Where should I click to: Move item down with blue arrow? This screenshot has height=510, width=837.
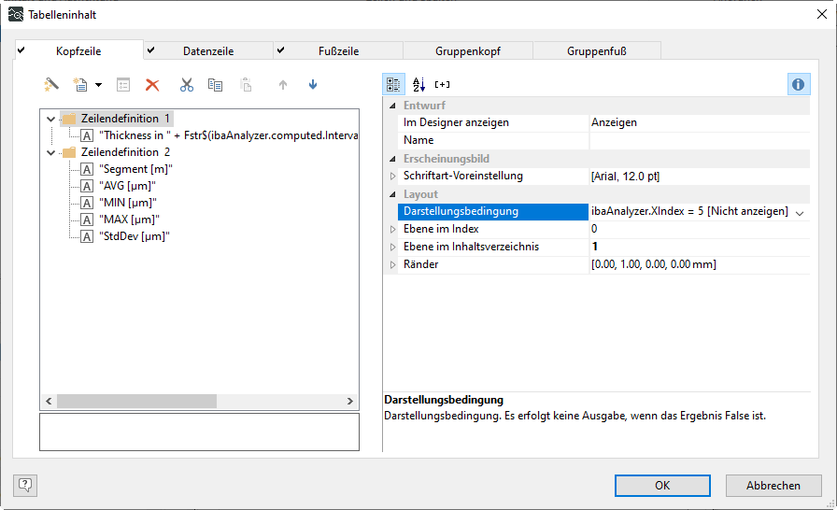(312, 85)
